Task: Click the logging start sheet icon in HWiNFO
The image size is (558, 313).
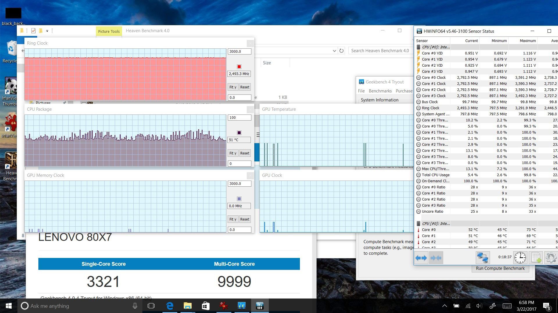Action: [536, 257]
